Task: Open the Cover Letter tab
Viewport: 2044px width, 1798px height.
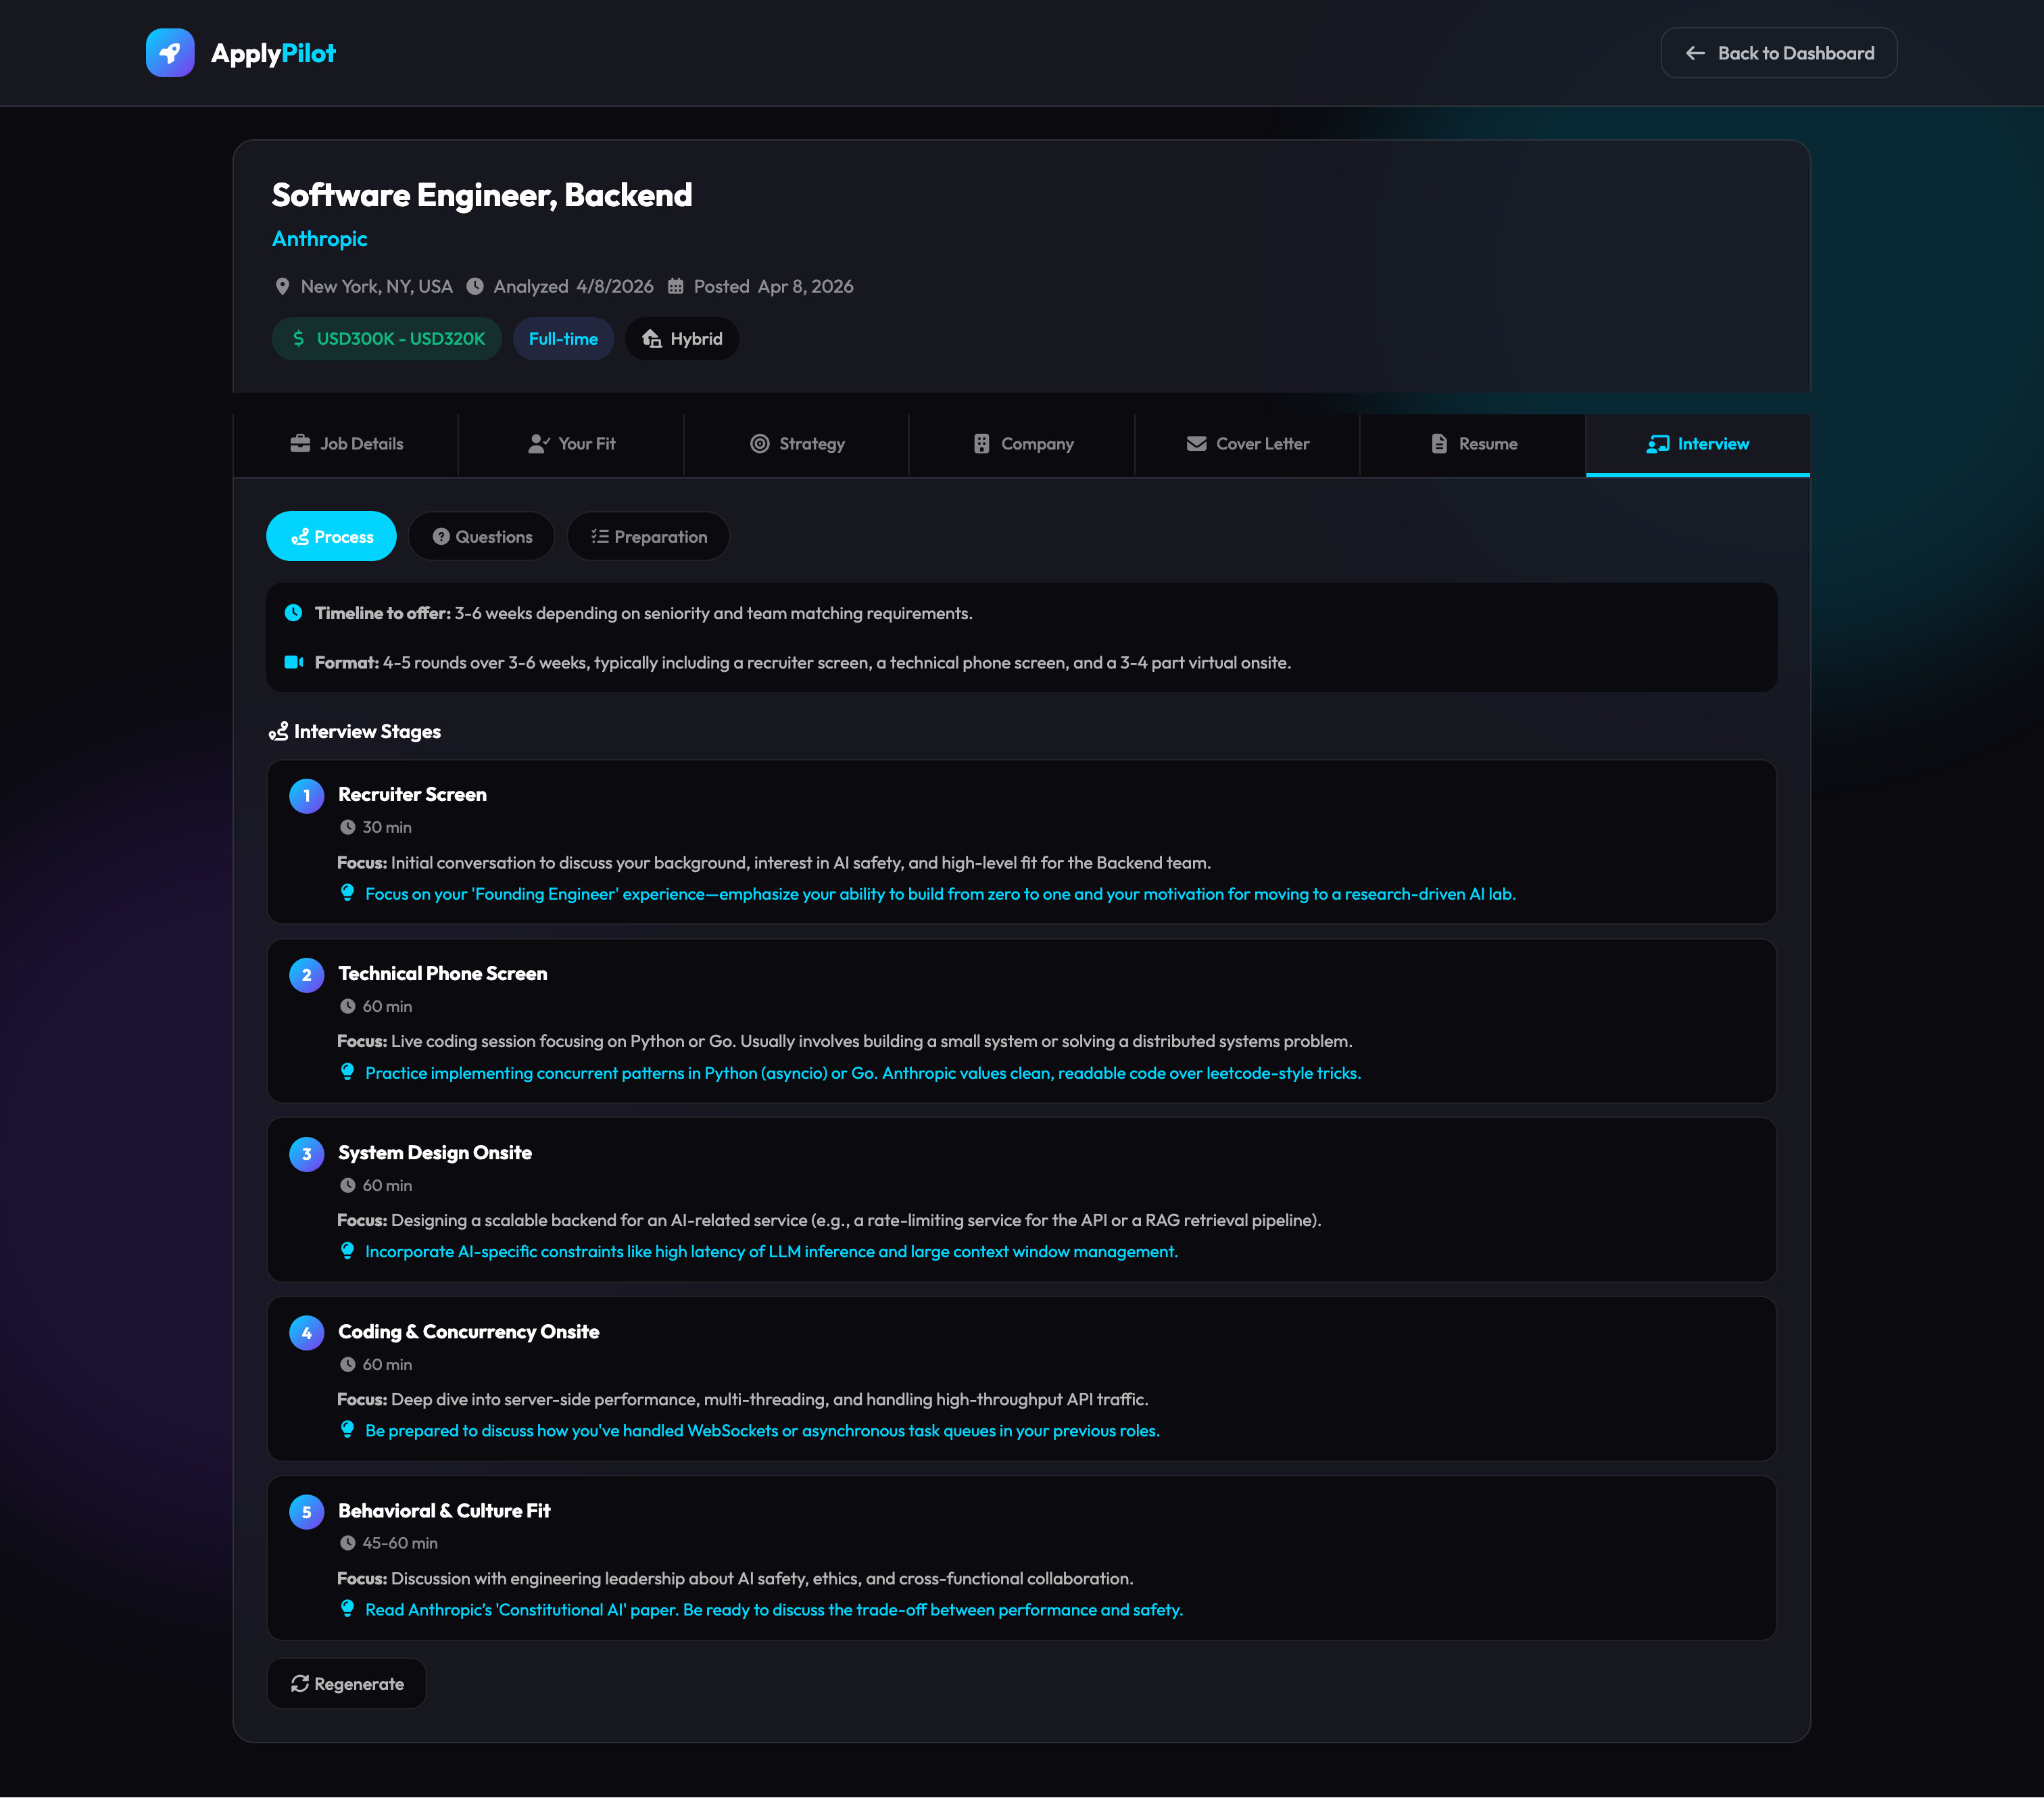Action: click(1248, 444)
